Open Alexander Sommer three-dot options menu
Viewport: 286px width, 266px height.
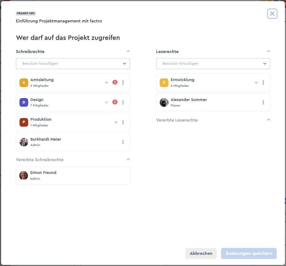coord(263,102)
